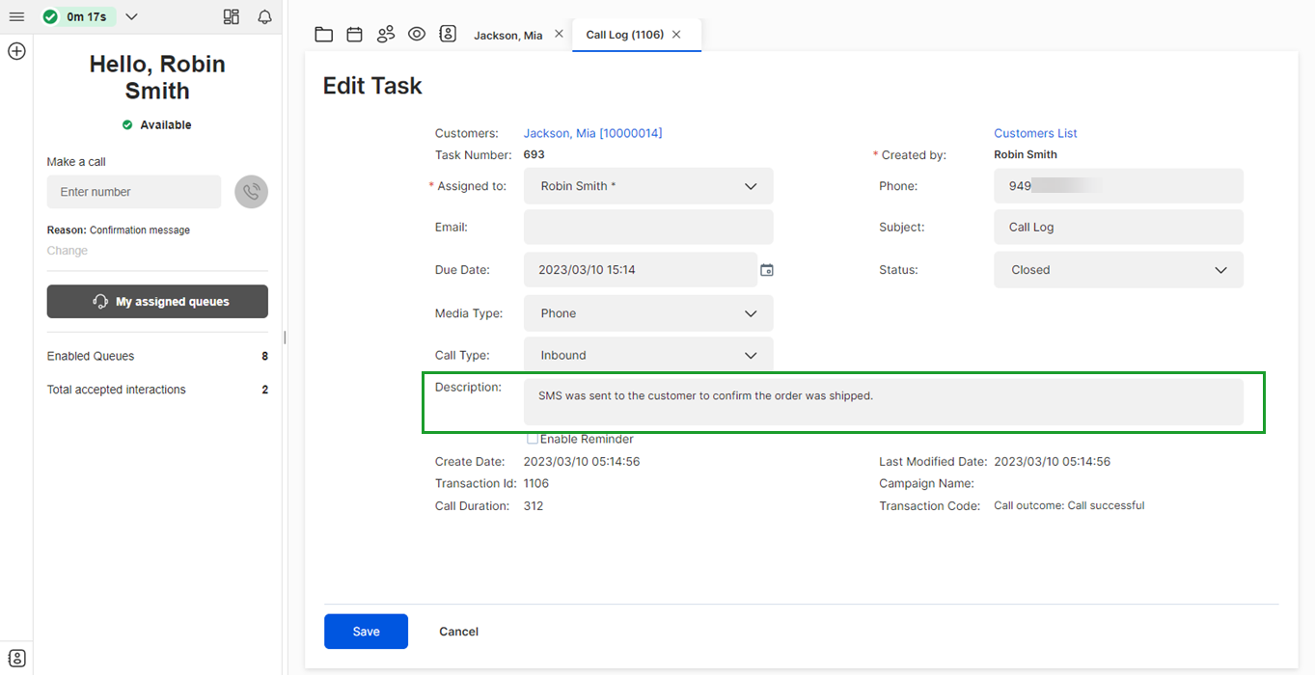1315x675 pixels.
Task: Open the folder icon in top toolbar
Action: tap(324, 34)
